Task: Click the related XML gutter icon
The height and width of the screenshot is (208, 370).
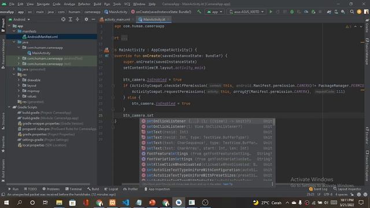Action: [106, 50]
